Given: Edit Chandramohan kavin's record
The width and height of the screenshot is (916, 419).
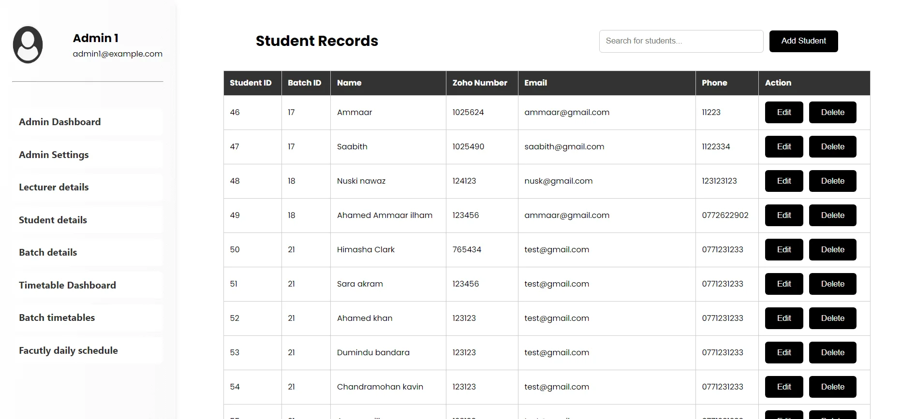Looking at the screenshot, I should point(784,387).
